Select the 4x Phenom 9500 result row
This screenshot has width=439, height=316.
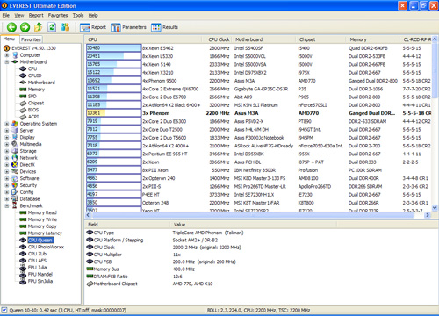click(x=258, y=81)
